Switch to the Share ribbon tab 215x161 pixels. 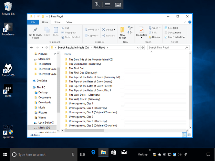57,22
